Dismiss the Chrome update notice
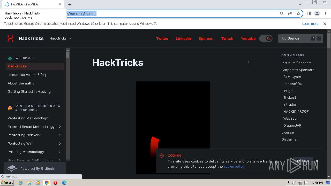331x186 pixels. [x=325, y=24]
